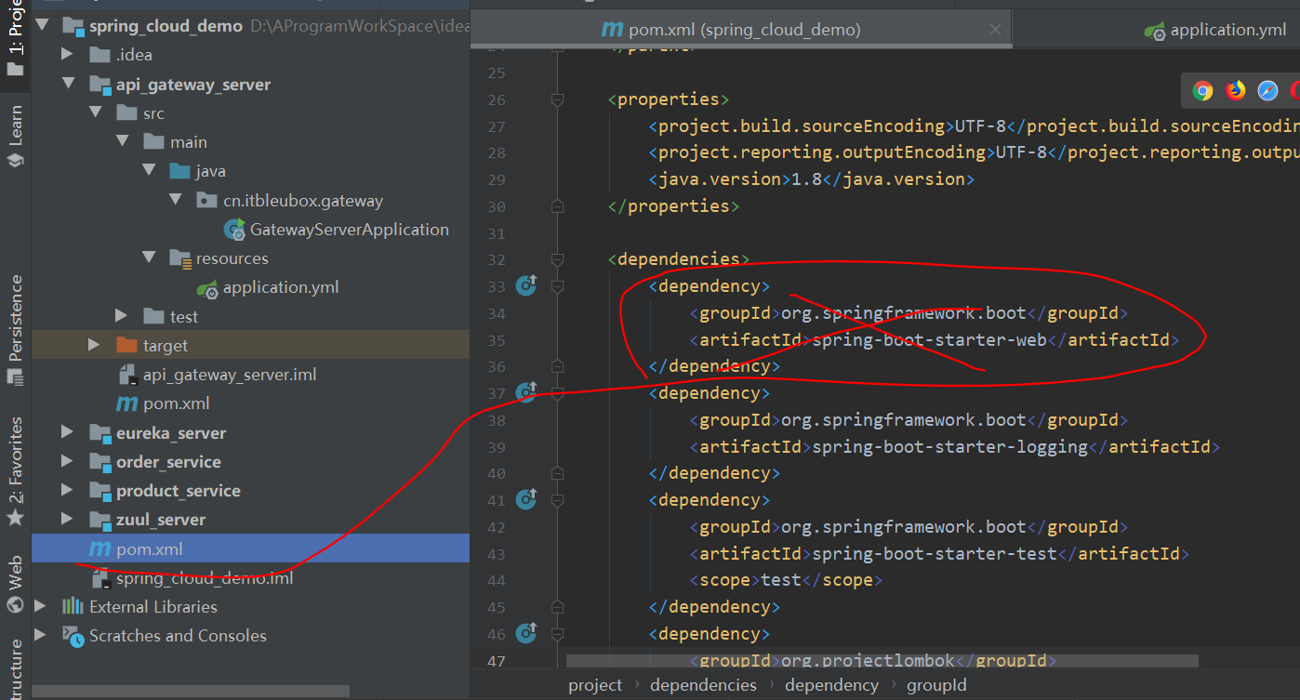Click the java.version 1.8 property
The image size is (1300, 700).
(811, 178)
